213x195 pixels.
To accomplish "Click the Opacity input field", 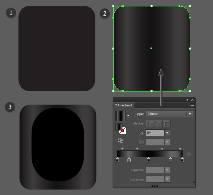I will coord(155,170).
